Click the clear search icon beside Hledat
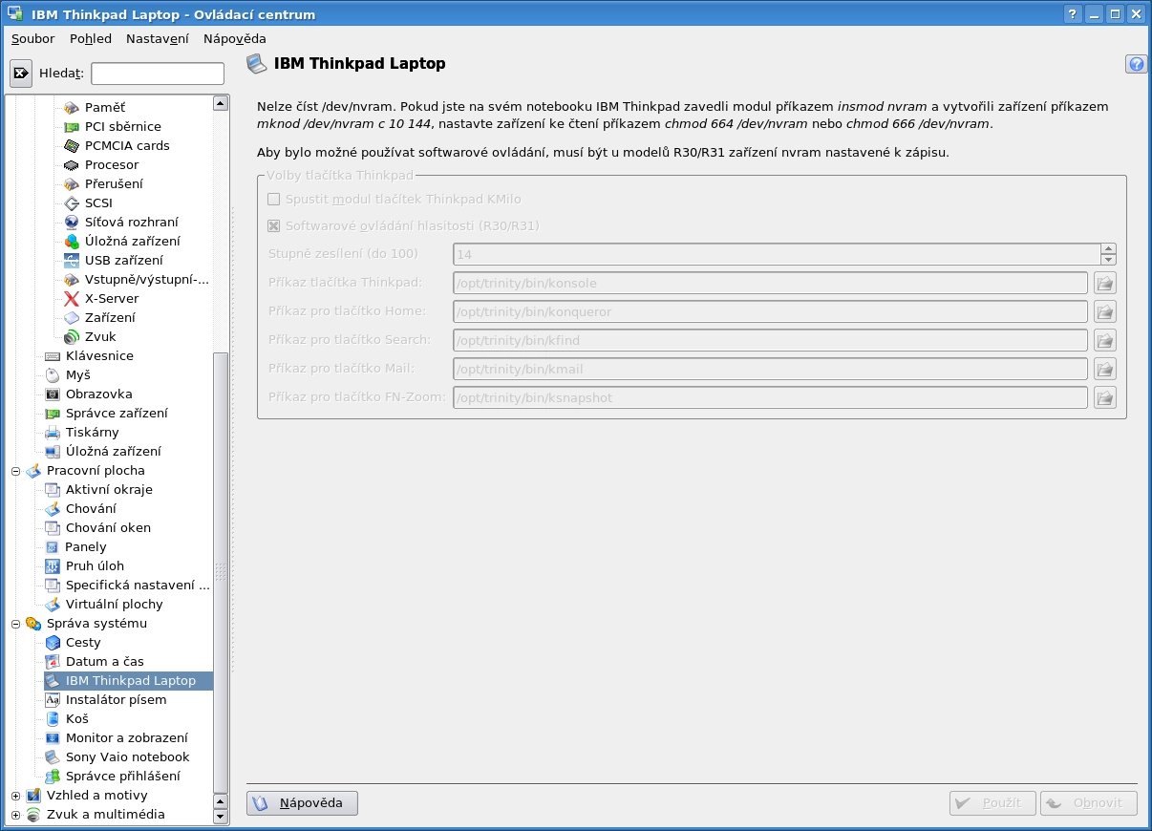This screenshot has height=831, width=1152. point(21,74)
